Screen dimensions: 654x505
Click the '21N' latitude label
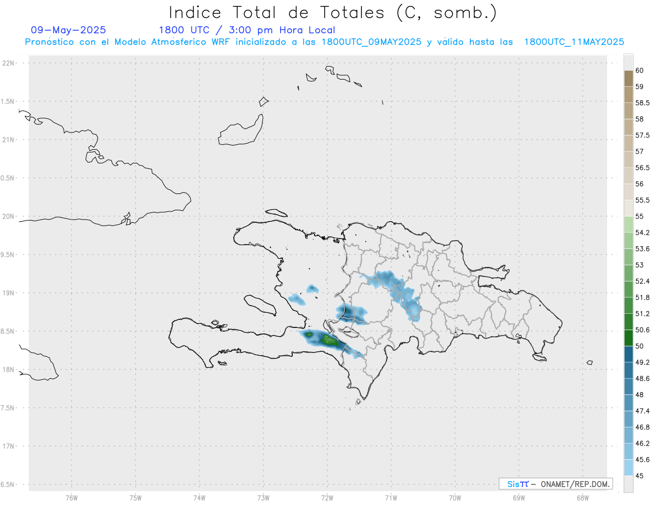(9, 140)
